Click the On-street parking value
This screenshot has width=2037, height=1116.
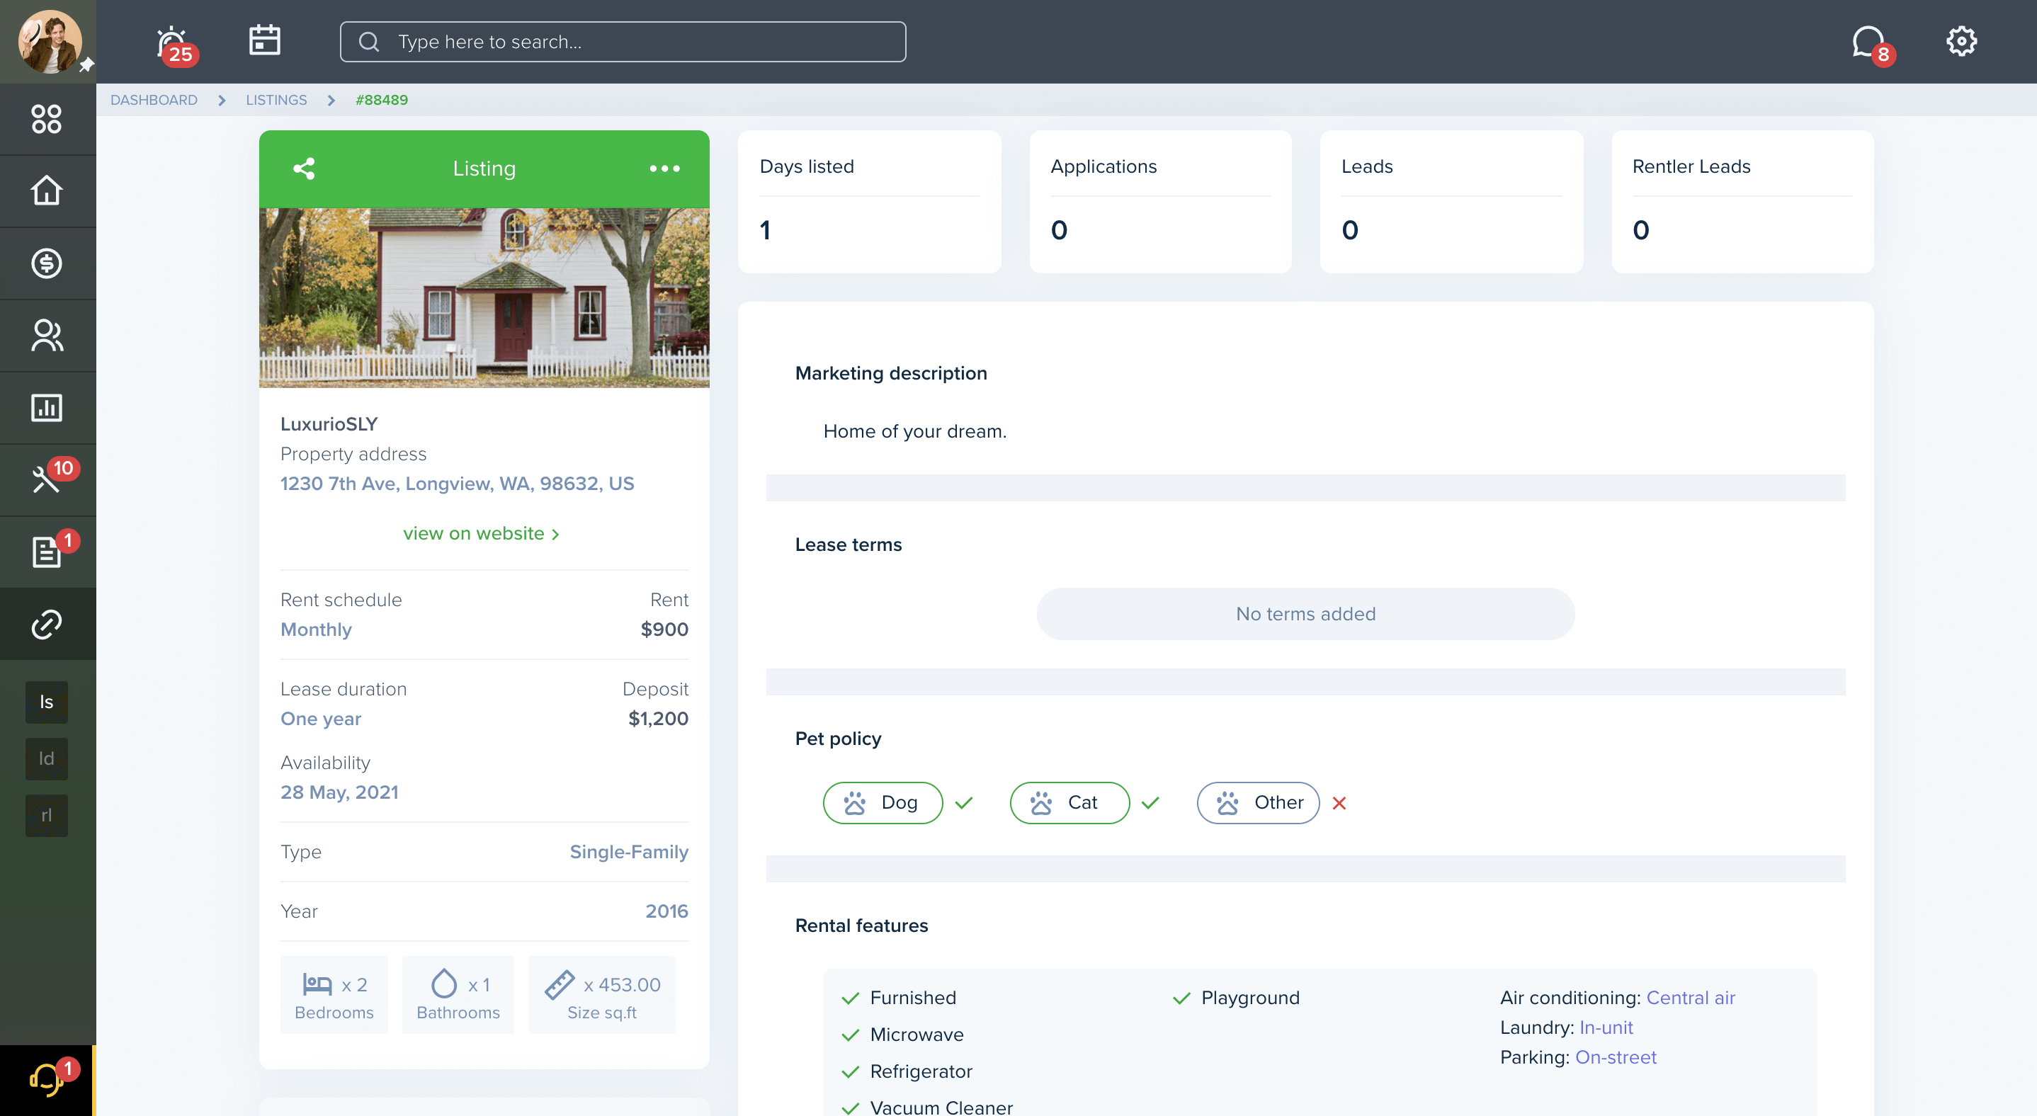tap(1616, 1057)
